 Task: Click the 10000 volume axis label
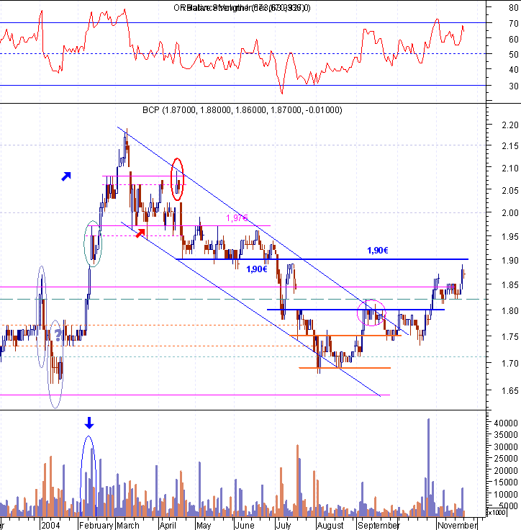(506, 494)
